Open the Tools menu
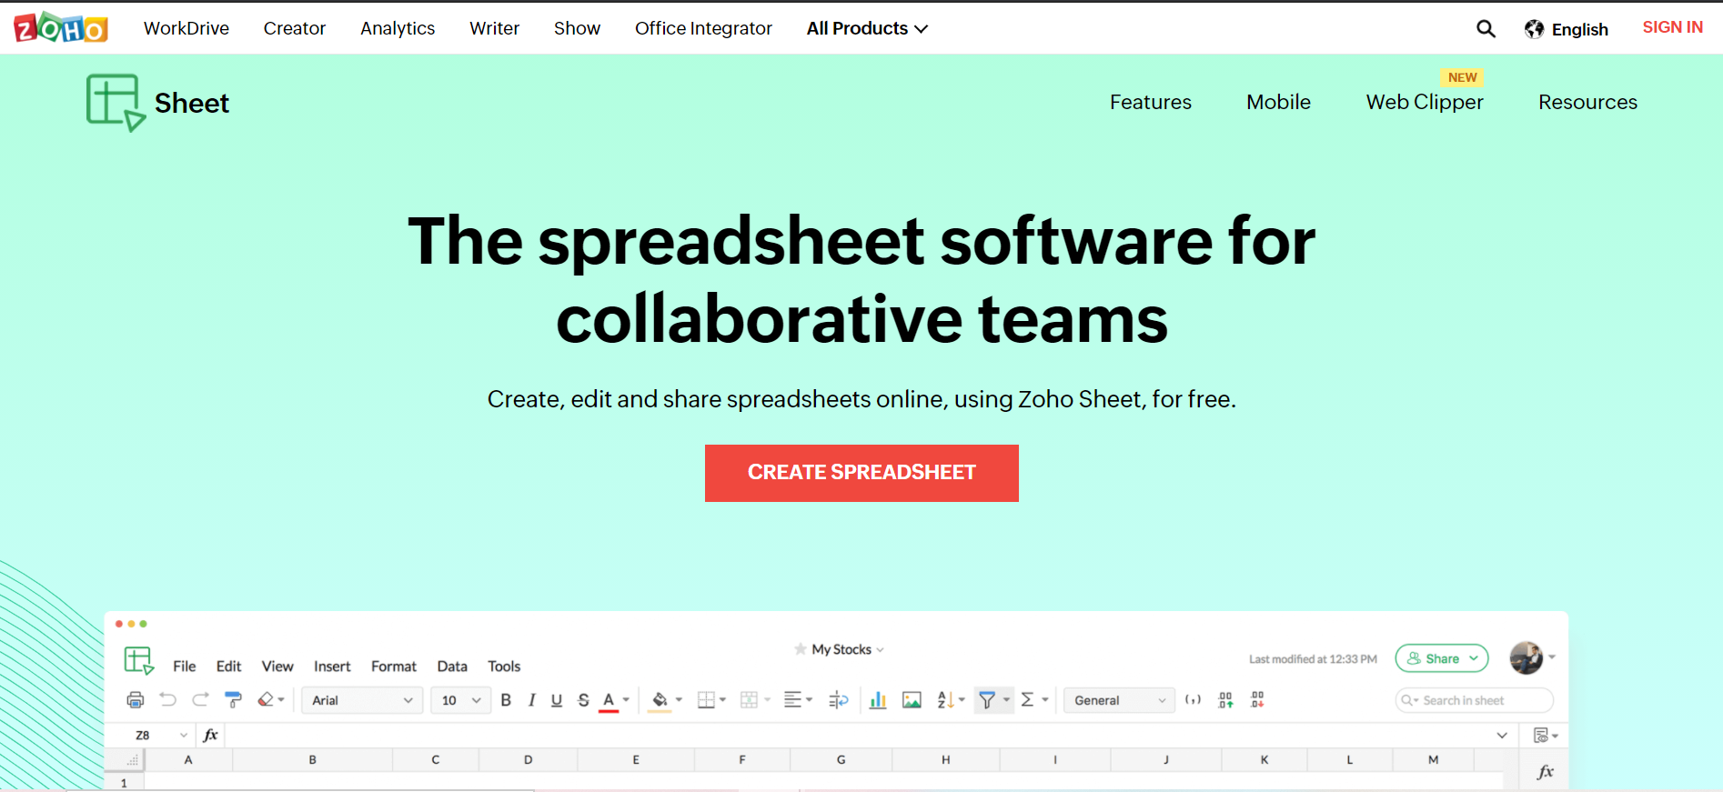Screen dimensions: 1723x792 (504, 667)
